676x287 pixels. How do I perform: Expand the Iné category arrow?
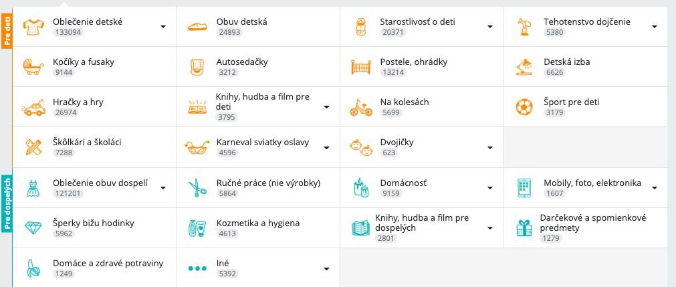point(326,269)
